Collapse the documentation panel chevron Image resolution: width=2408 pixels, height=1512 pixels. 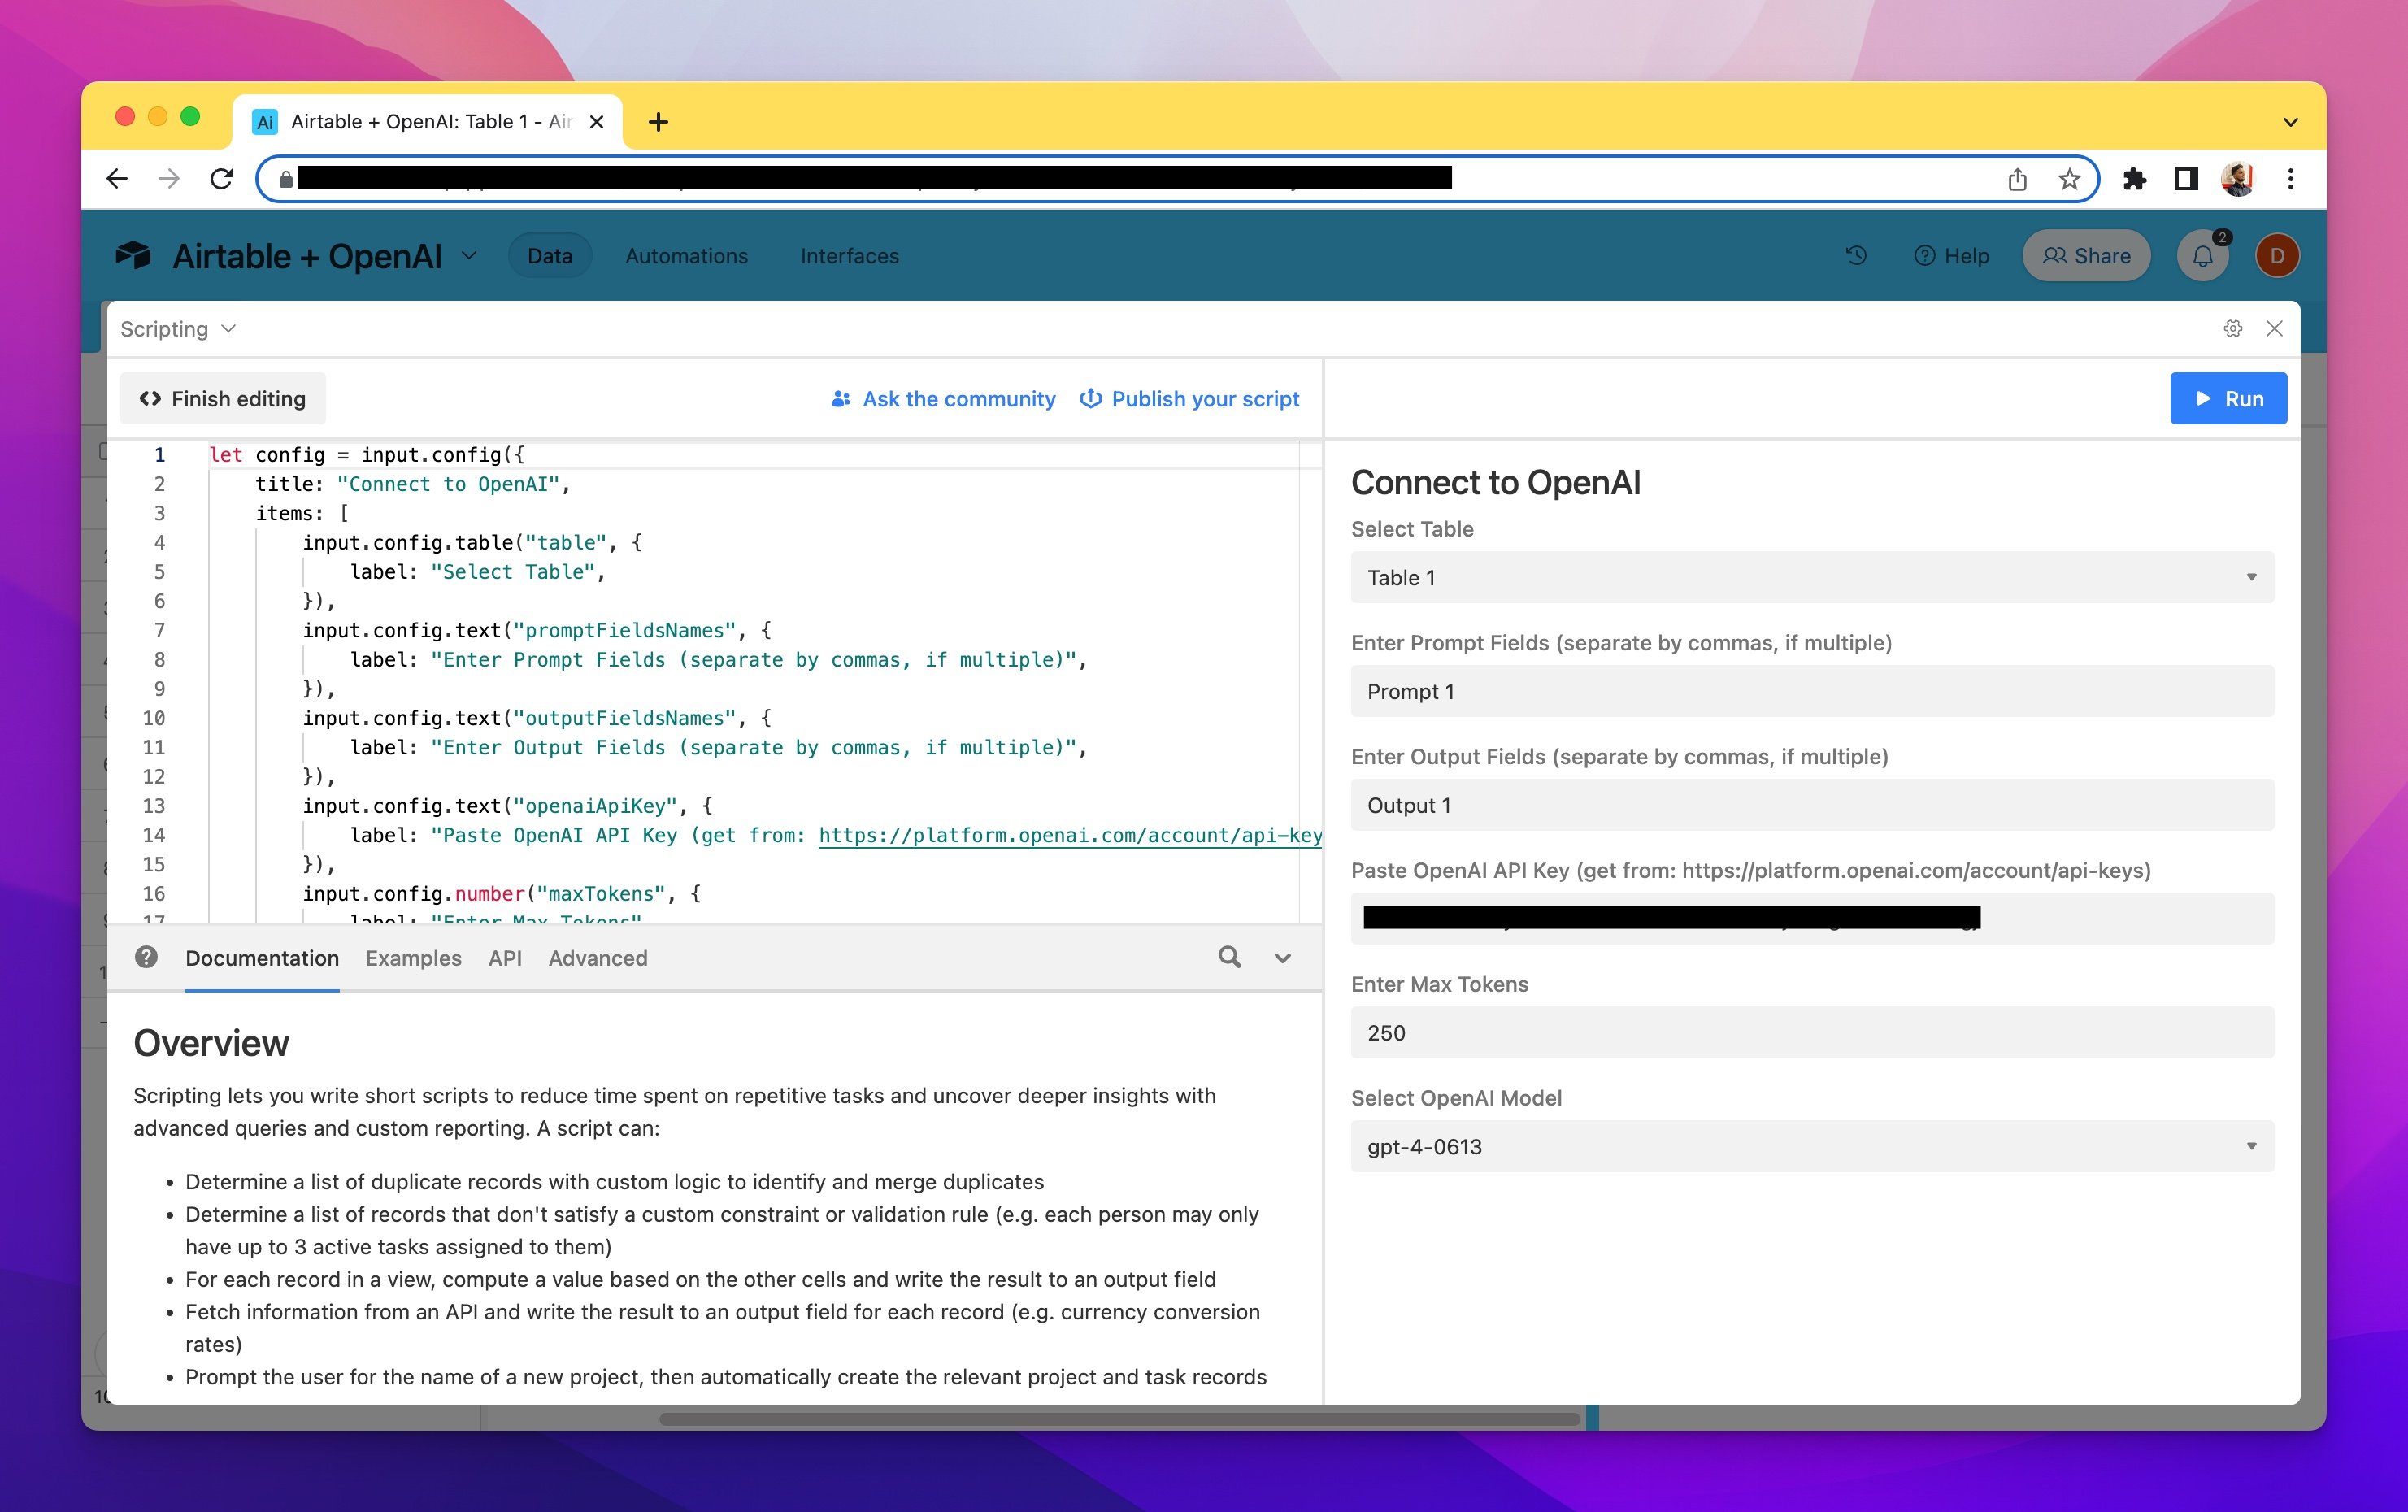coord(1282,958)
